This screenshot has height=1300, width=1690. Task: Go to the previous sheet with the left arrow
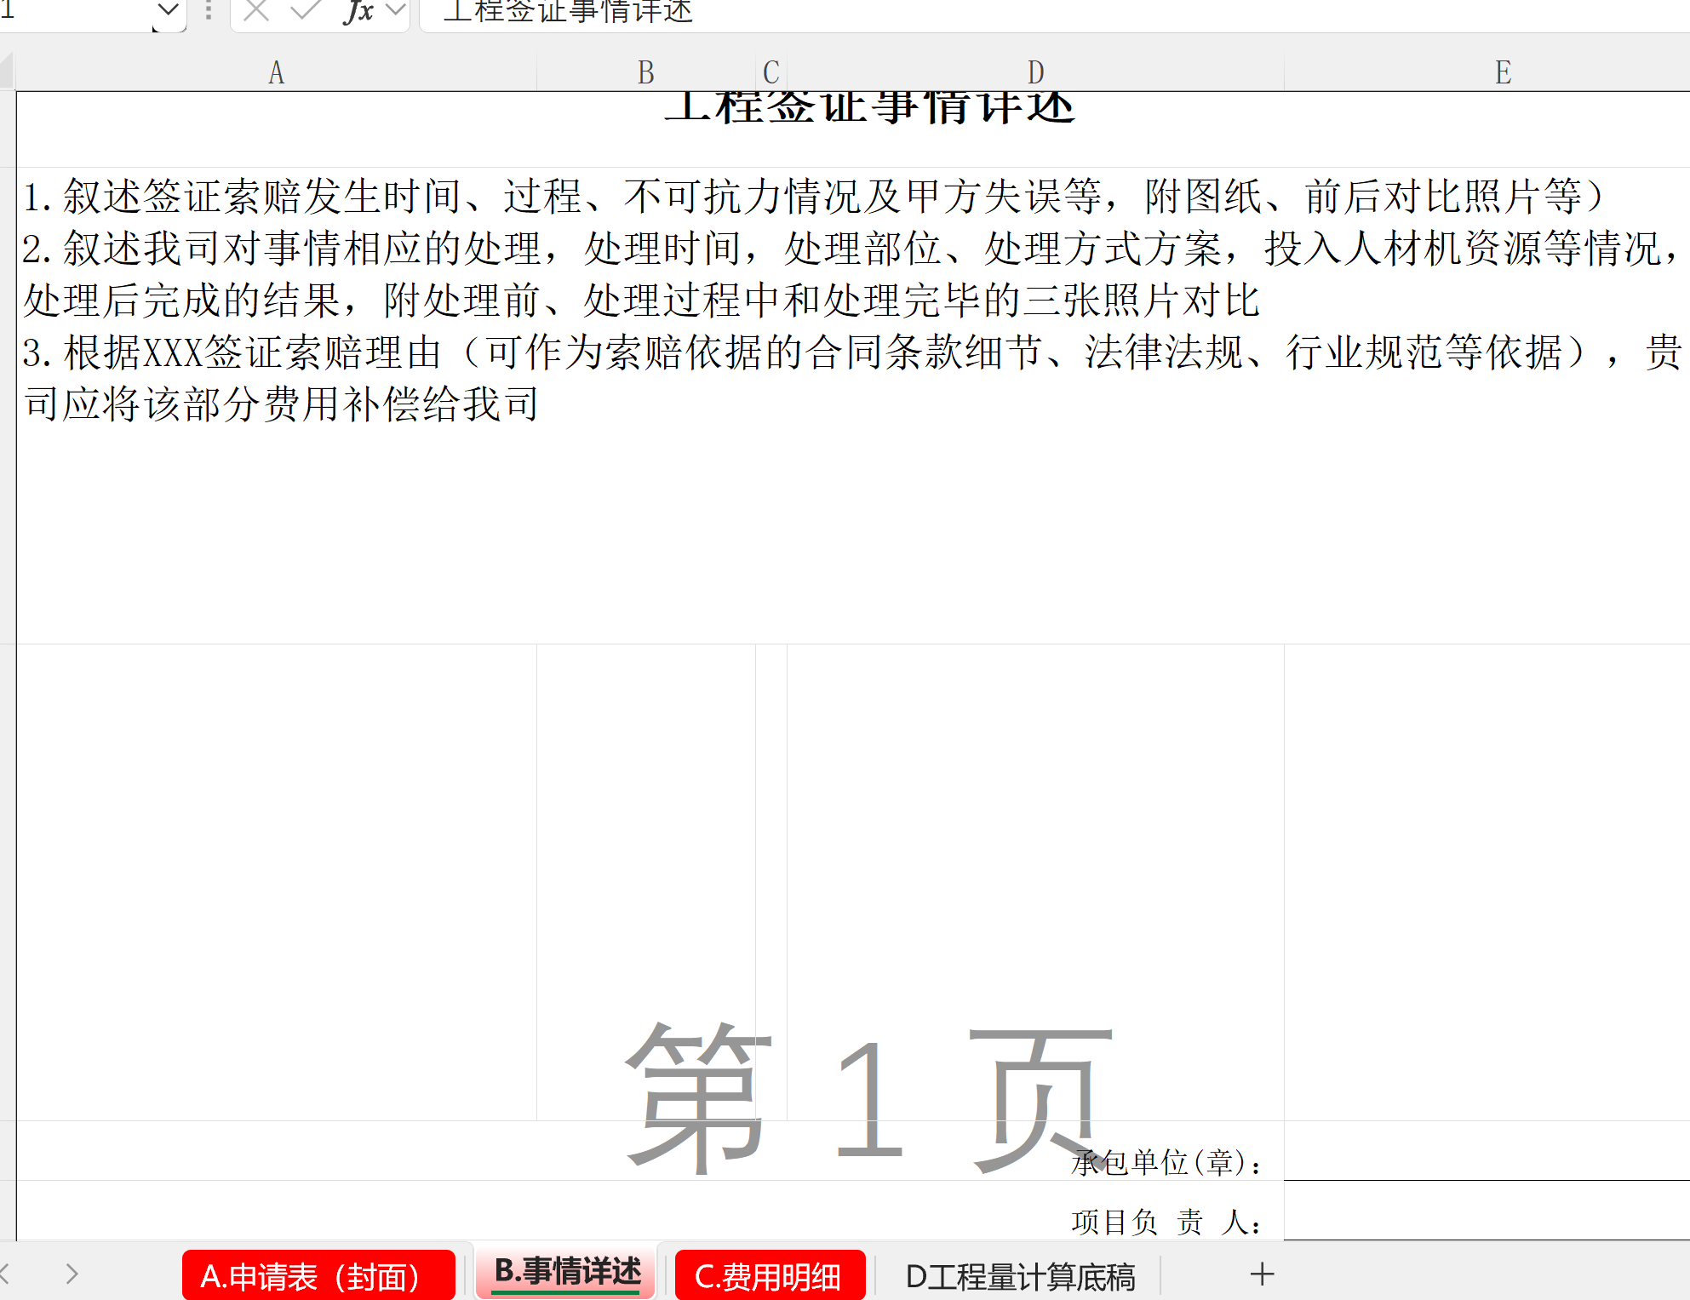pyautogui.click(x=4, y=1274)
